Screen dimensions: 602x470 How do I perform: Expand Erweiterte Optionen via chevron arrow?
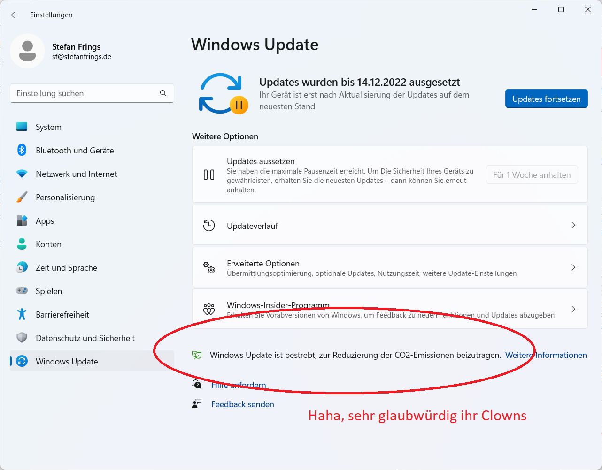[x=573, y=267]
